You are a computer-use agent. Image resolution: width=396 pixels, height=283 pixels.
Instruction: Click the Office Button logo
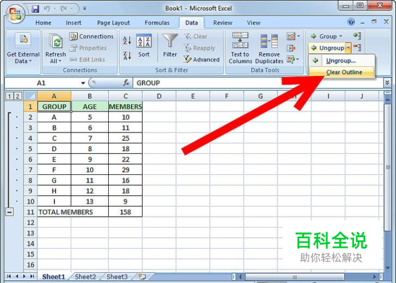click(15, 14)
